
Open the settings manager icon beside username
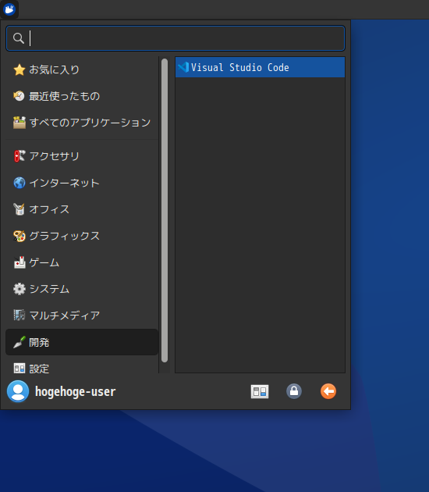coord(260,391)
